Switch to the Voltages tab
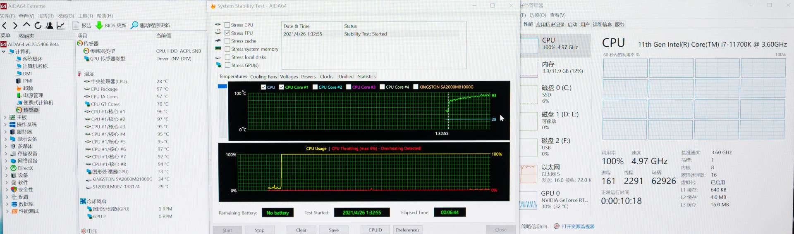 point(289,77)
